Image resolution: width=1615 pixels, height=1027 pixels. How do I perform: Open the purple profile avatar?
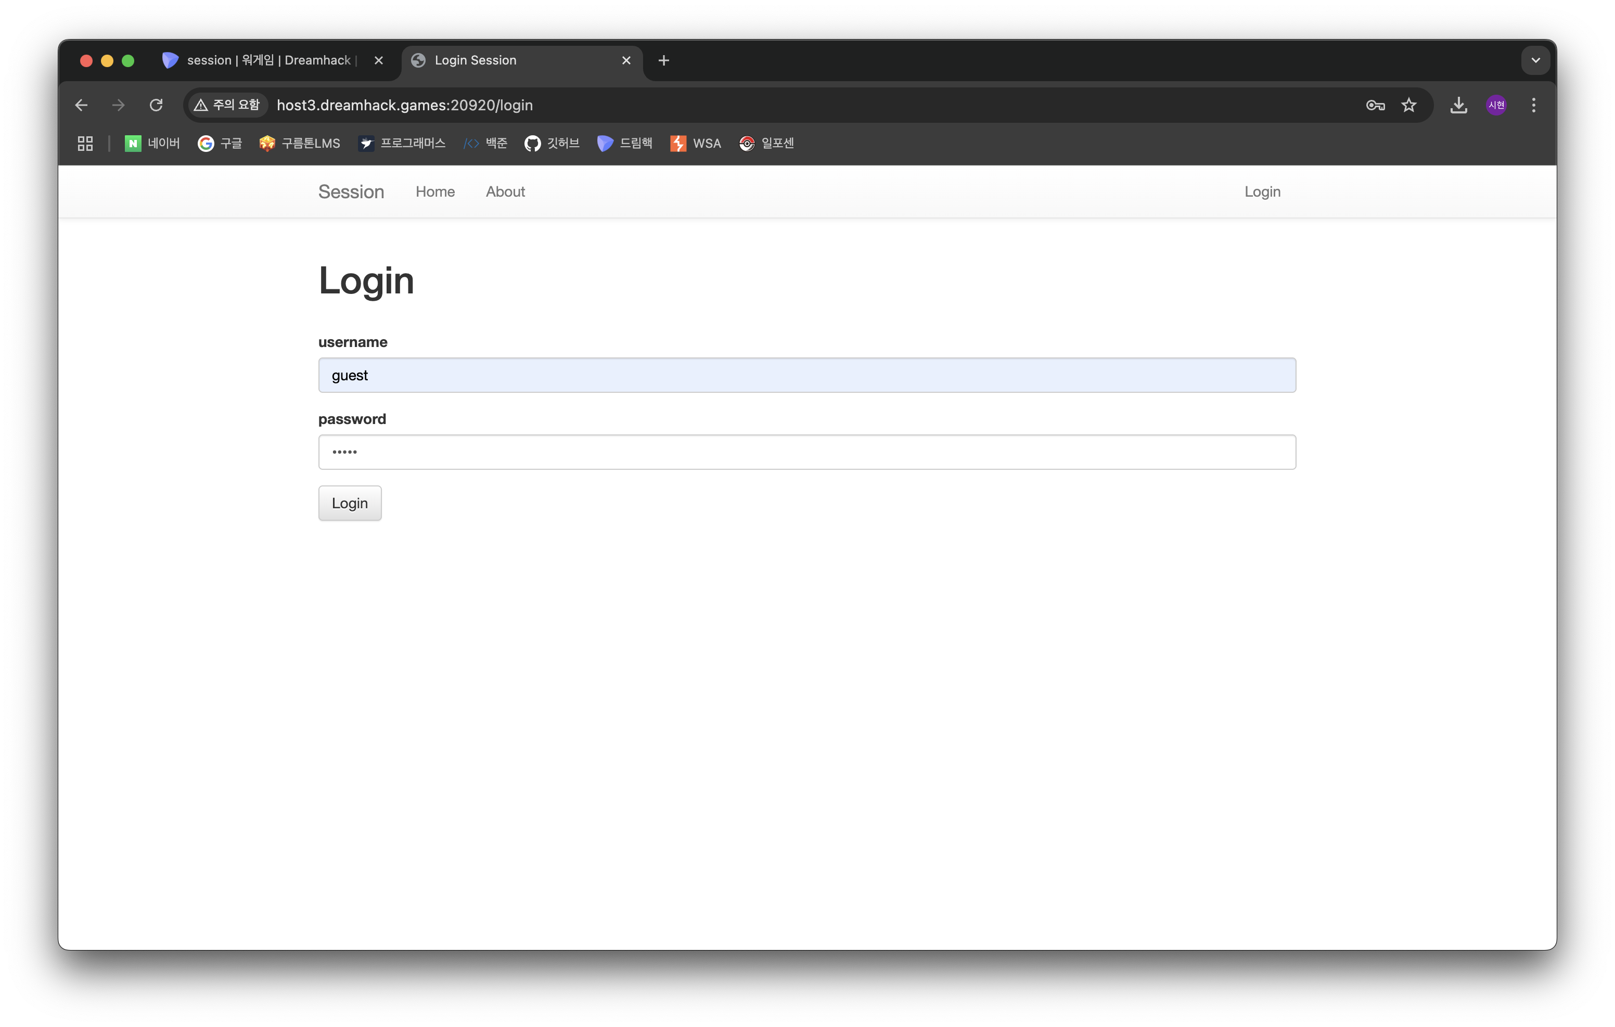tap(1496, 105)
